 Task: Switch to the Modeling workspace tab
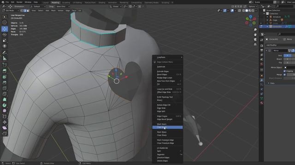point(55,3)
